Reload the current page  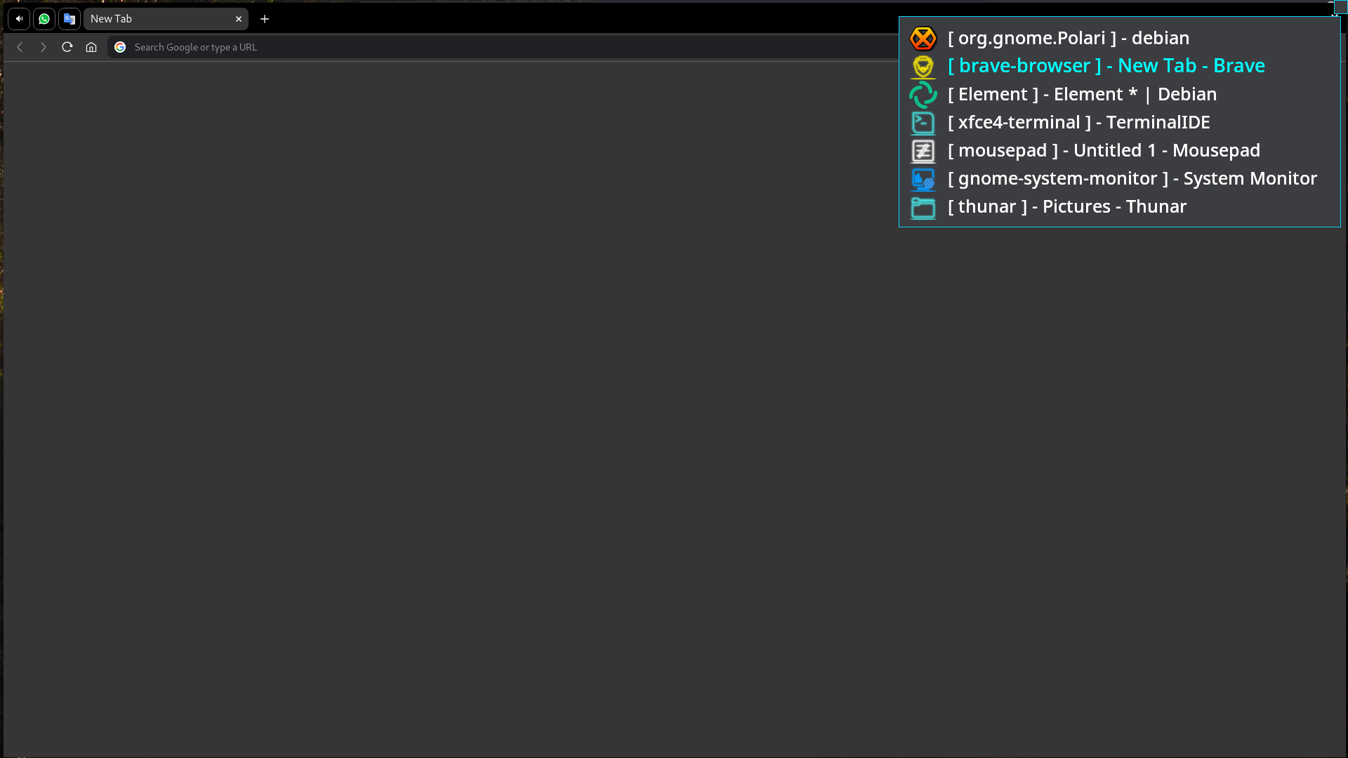67,47
